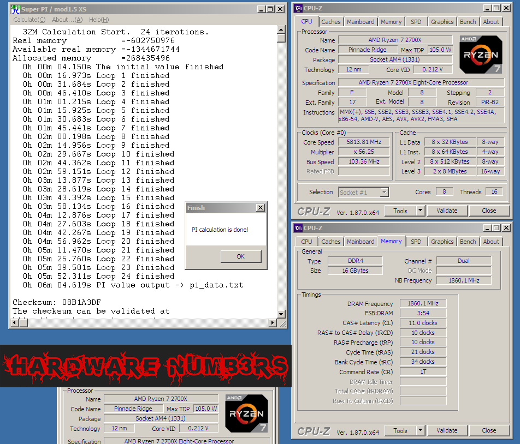This screenshot has height=444, width=520.
Task: Click the Revision field PiR-B2
Action: [490, 102]
